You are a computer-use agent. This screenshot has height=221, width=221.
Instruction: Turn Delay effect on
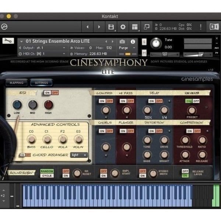(x=152, y=101)
